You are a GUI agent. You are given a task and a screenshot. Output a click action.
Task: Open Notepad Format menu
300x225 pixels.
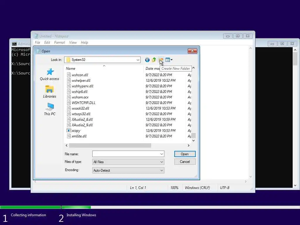pyautogui.click(x=59, y=42)
